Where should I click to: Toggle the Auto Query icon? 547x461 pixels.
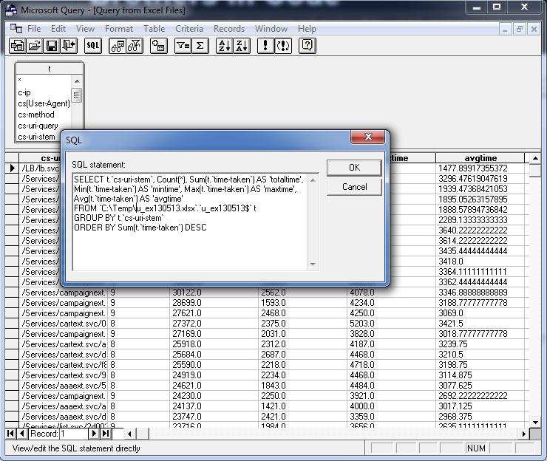pyautogui.click(x=283, y=46)
